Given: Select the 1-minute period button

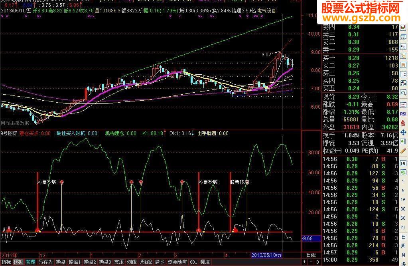Looking at the screenshot, I should pos(403,181).
